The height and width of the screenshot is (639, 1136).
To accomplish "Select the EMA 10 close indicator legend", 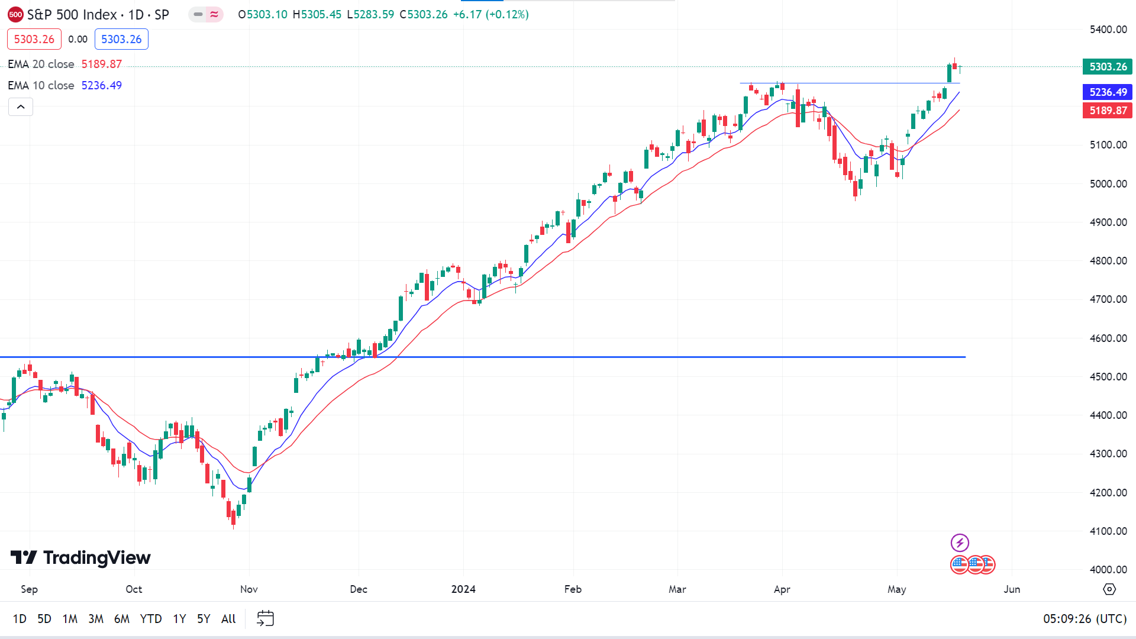I will tap(41, 85).
